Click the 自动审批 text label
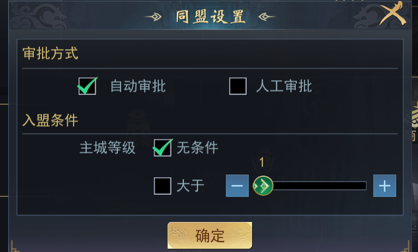Screen dimensions: 418x252 tap(138, 86)
